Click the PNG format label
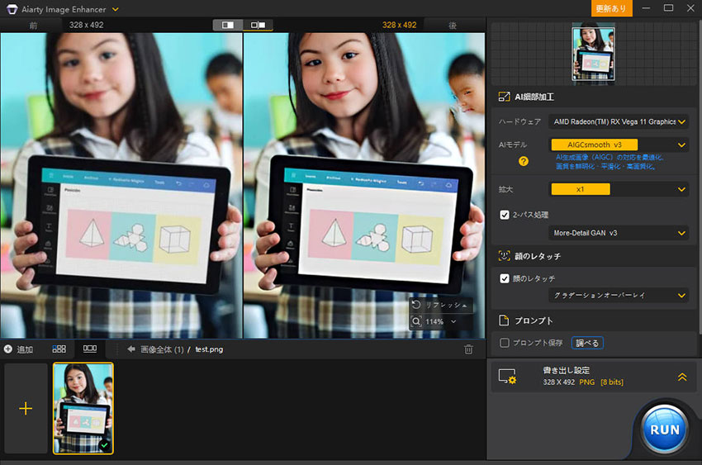The height and width of the screenshot is (465, 702). [587, 382]
